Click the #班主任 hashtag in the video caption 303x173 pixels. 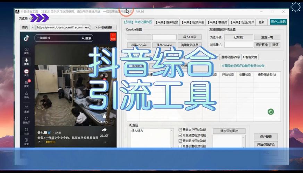(50, 142)
